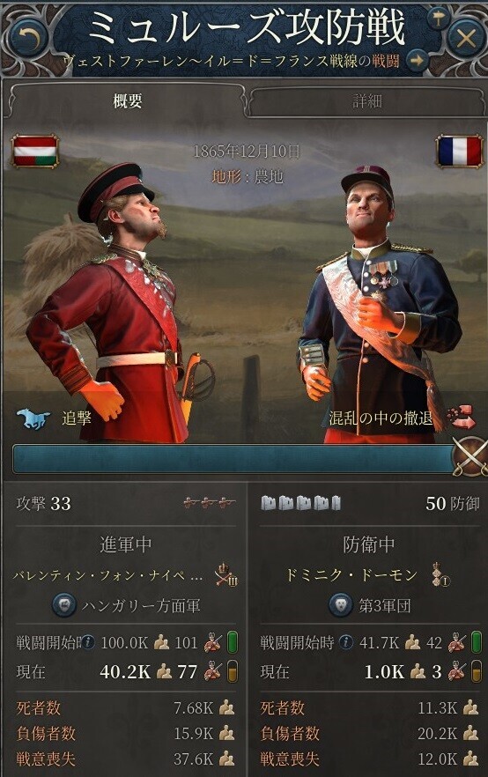Image resolution: width=488 pixels, height=777 pixels.
Task: Open ハンガリー方面軍 army link
Action: point(141,605)
